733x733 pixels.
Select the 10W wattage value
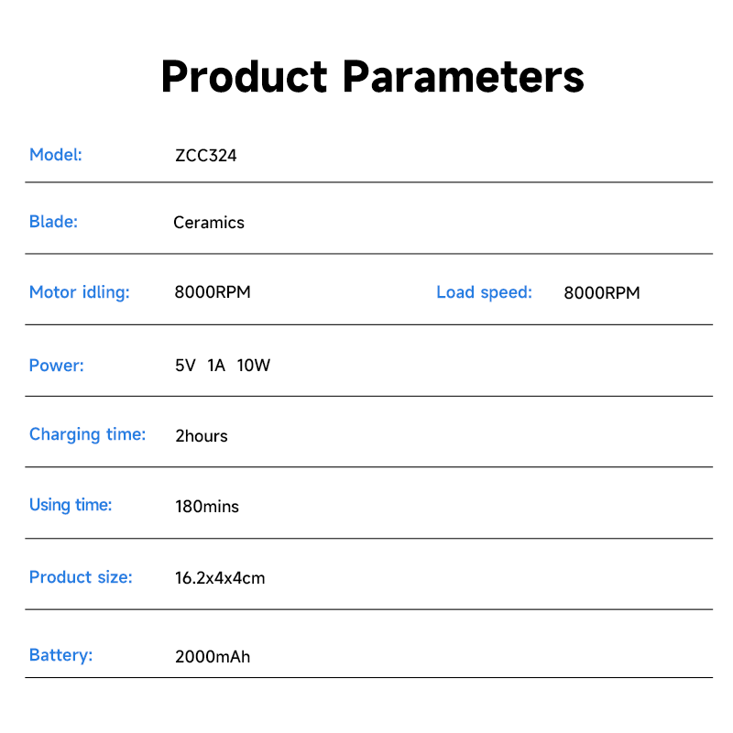pos(253,366)
